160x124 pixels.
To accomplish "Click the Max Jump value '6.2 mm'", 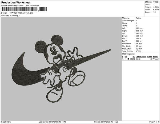I will click(139, 49).
